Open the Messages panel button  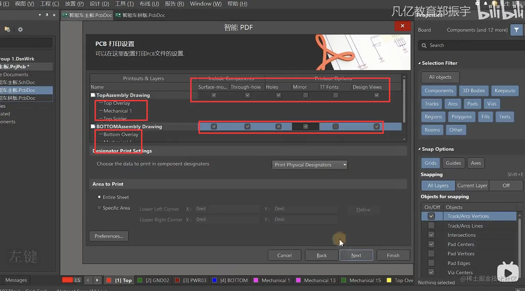[16, 280]
